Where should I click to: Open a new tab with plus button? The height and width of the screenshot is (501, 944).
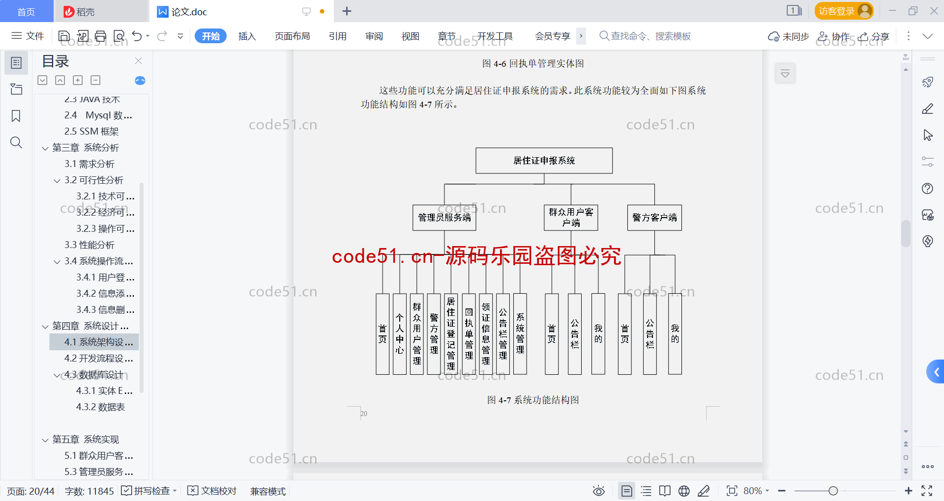[347, 11]
